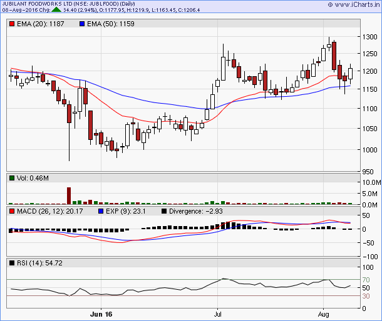This screenshot has width=382, height=321.
Task: Click the 'EMA (50): 1159' label
Action: point(111,24)
